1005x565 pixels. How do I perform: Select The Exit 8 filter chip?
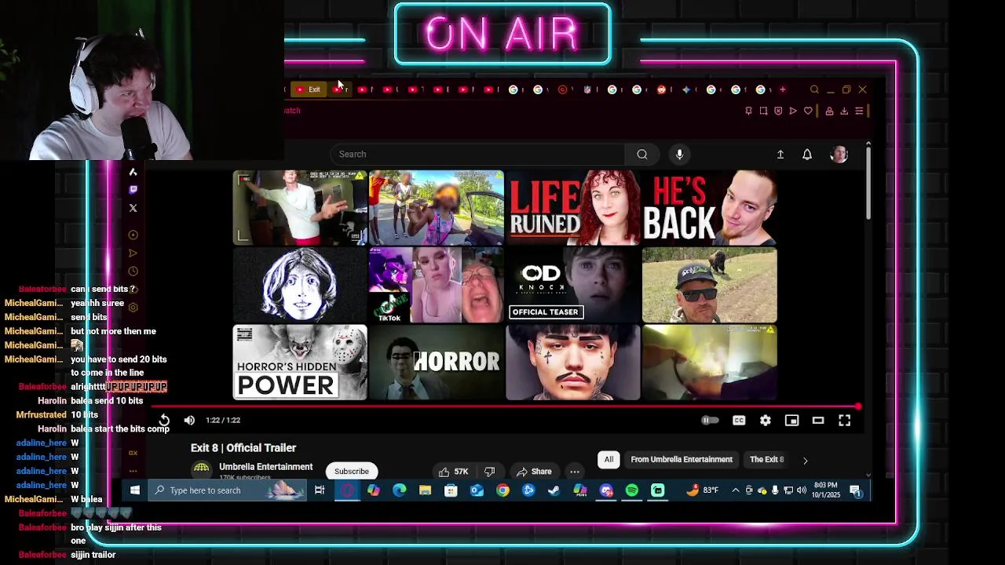pyautogui.click(x=767, y=460)
